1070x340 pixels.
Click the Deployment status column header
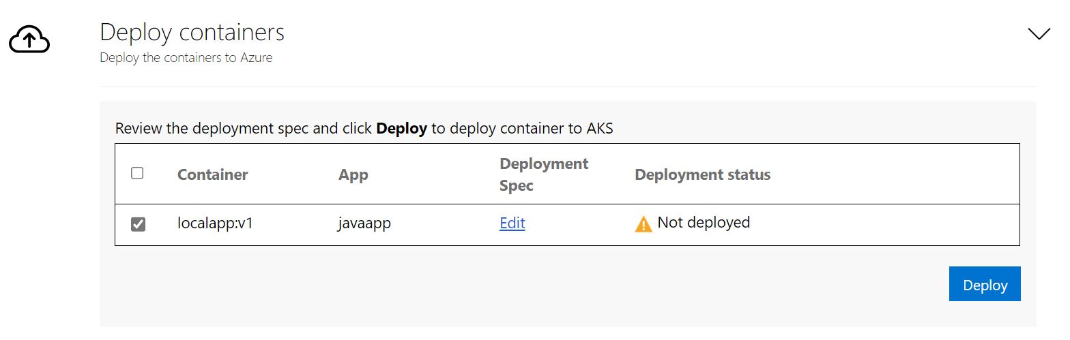pos(702,174)
